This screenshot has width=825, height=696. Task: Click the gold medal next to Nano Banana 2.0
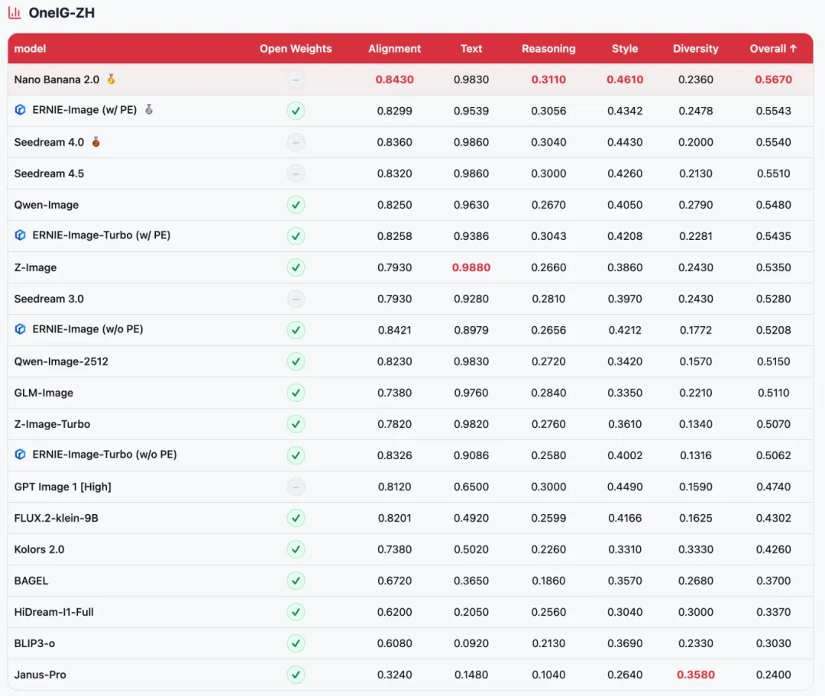tap(112, 79)
